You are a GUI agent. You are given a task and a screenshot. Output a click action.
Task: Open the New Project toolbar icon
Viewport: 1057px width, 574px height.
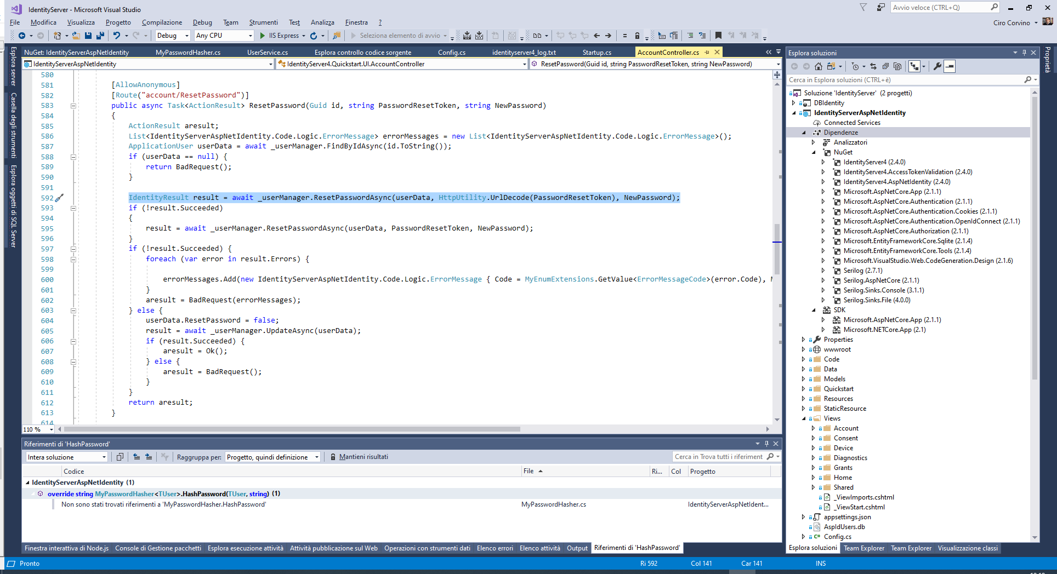56,36
